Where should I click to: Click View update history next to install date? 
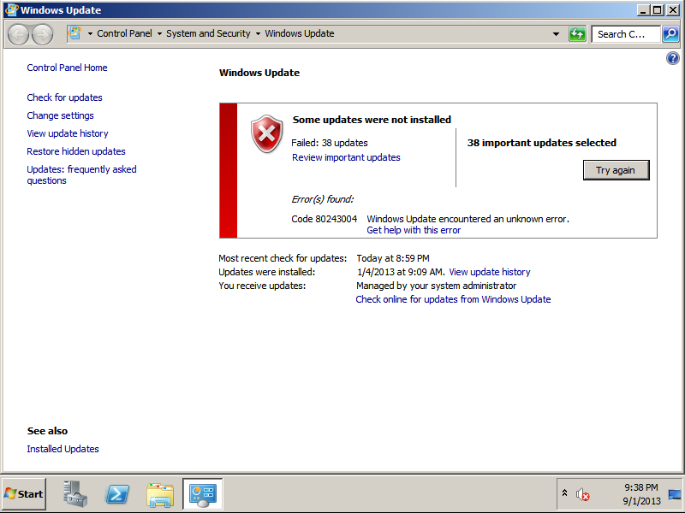(x=490, y=272)
